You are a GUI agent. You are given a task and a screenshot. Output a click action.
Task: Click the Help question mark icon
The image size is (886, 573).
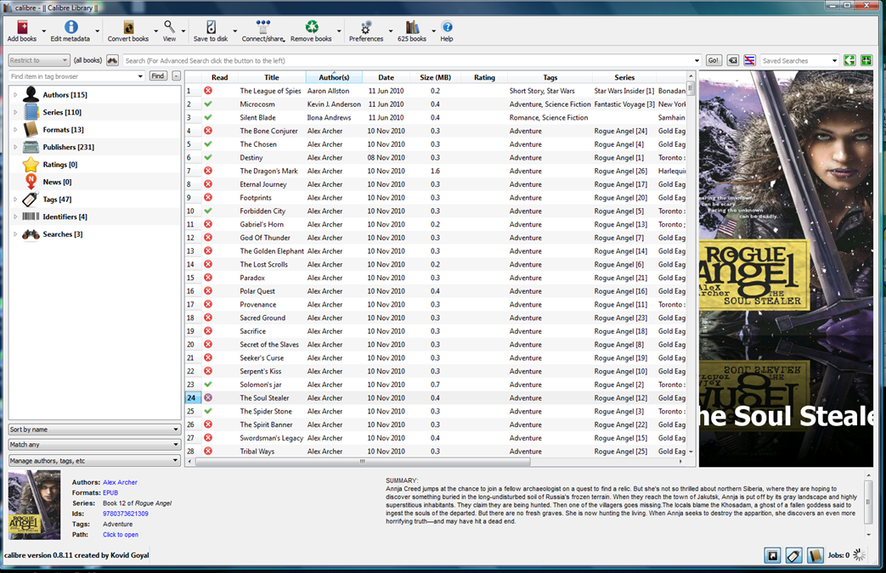pyautogui.click(x=447, y=30)
